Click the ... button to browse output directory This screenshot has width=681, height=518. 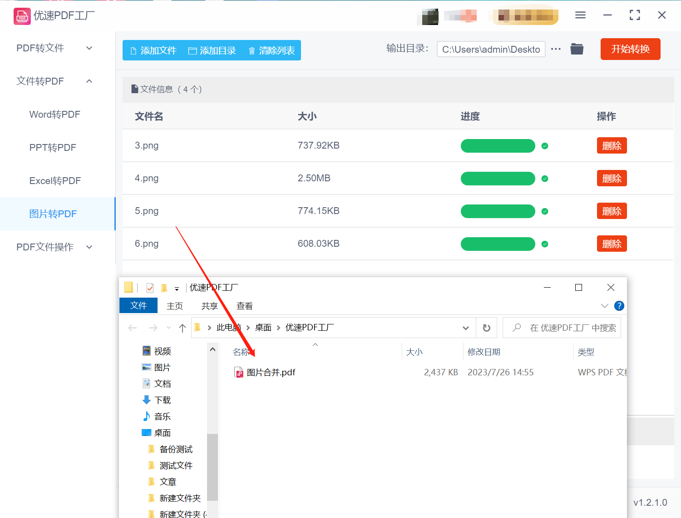[556, 49]
